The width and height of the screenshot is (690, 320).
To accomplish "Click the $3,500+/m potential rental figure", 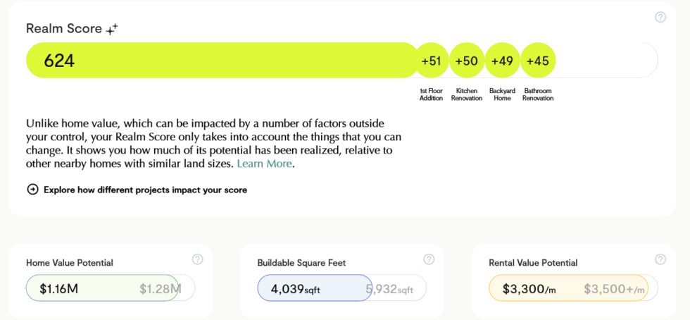I will point(614,288).
